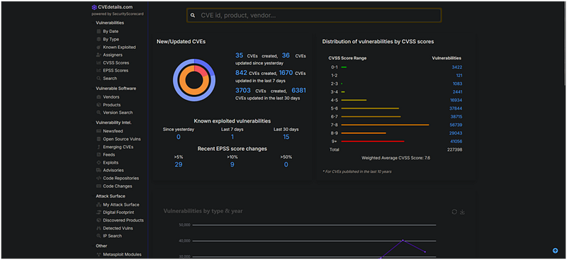Click the 56739 vulnerabilities count for 7-8
Image resolution: width=567 pixels, height=260 pixels.
pyautogui.click(x=456, y=125)
